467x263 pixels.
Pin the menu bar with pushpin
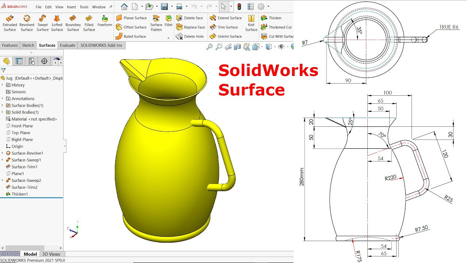[x=111, y=7]
